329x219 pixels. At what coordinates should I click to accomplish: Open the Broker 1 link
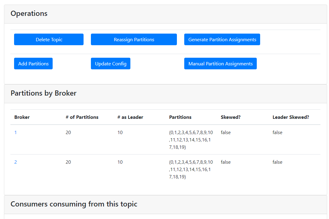tap(16, 133)
